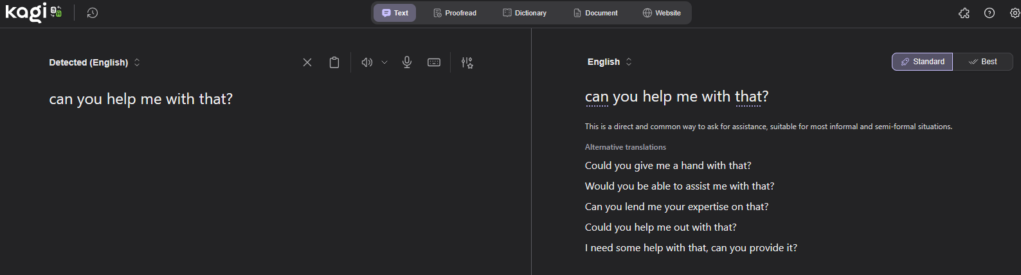
Task: Expand the Detected (English) source language dropdown
Action: tap(95, 62)
